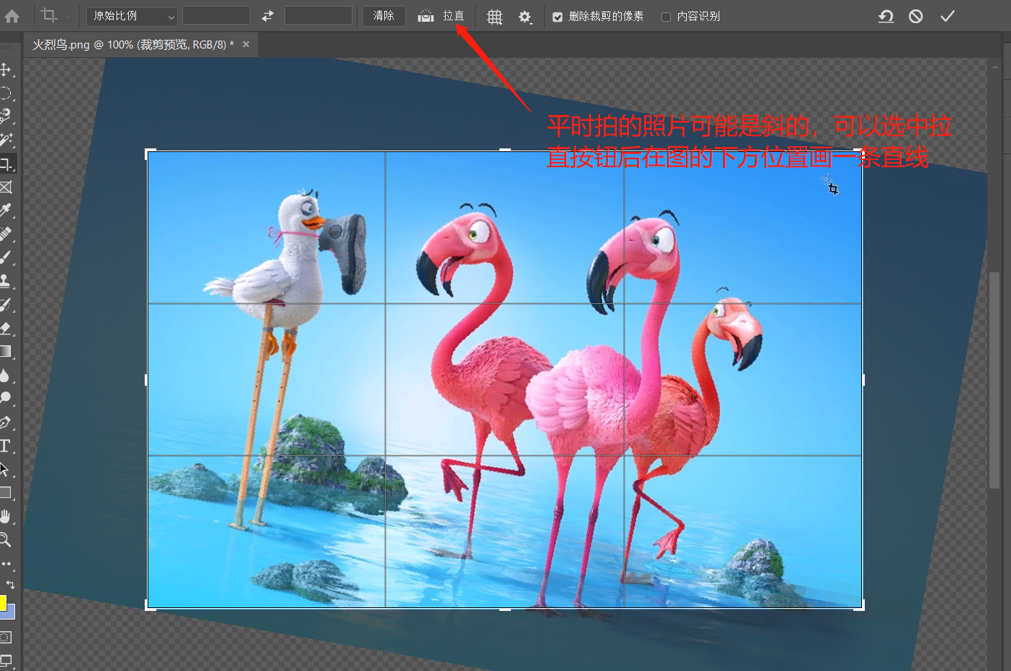Switch to the 火烈鸟.png document tab
The width and height of the screenshot is (1011, 671).
click(133, 45)
